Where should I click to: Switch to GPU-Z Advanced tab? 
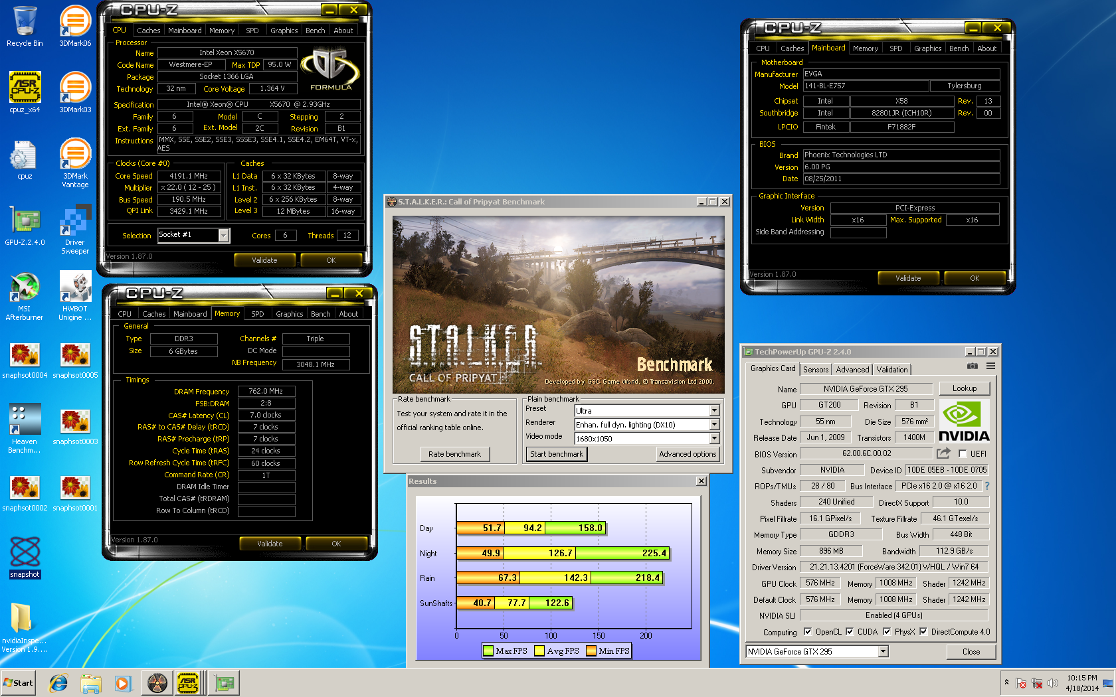(852, 370)
